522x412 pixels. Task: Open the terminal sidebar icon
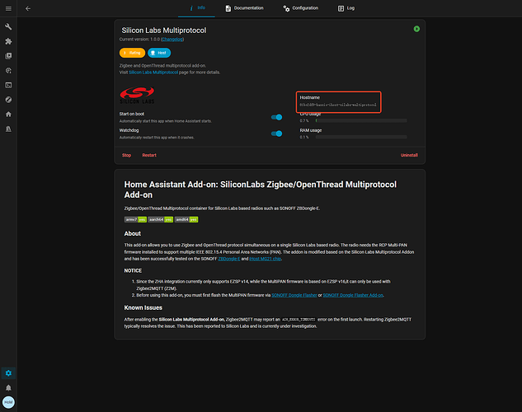click(x=8, y=85)
